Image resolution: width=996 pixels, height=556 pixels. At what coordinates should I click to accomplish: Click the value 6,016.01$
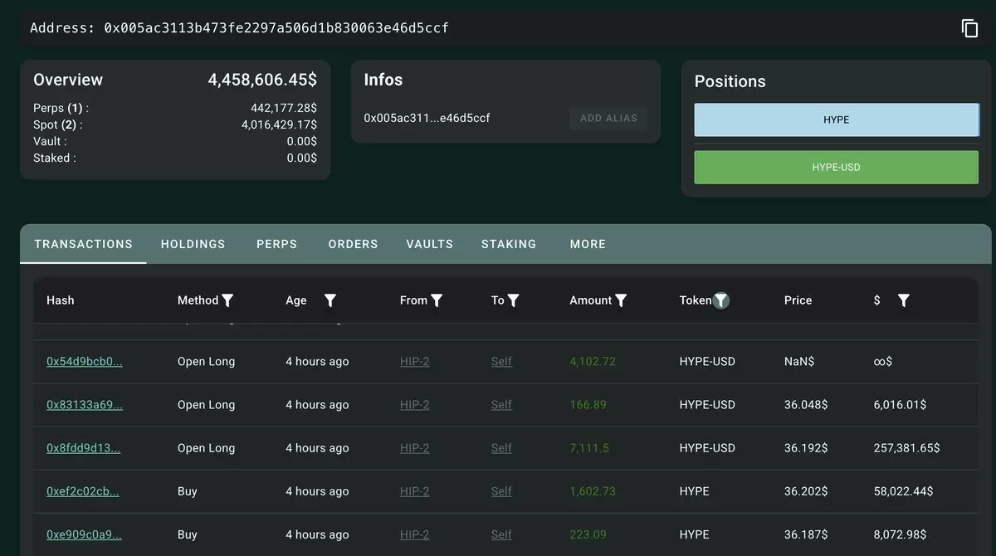click(901, 405)
